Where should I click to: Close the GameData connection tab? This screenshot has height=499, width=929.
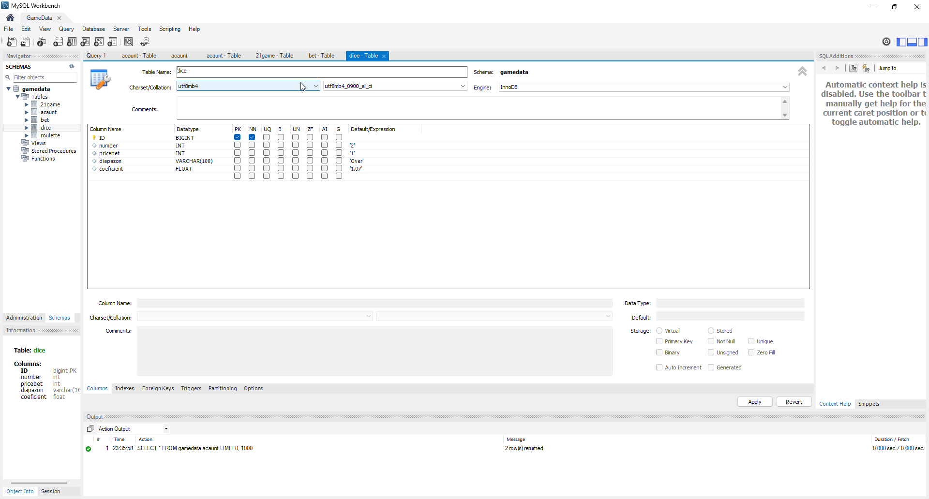pyautogui.click(x=60, y=18)
